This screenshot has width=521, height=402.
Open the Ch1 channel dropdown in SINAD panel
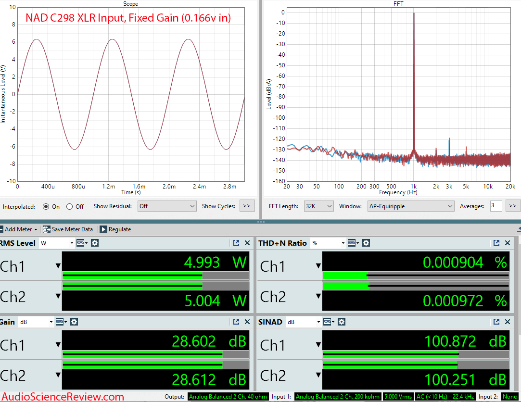click(x=317, y=345)
